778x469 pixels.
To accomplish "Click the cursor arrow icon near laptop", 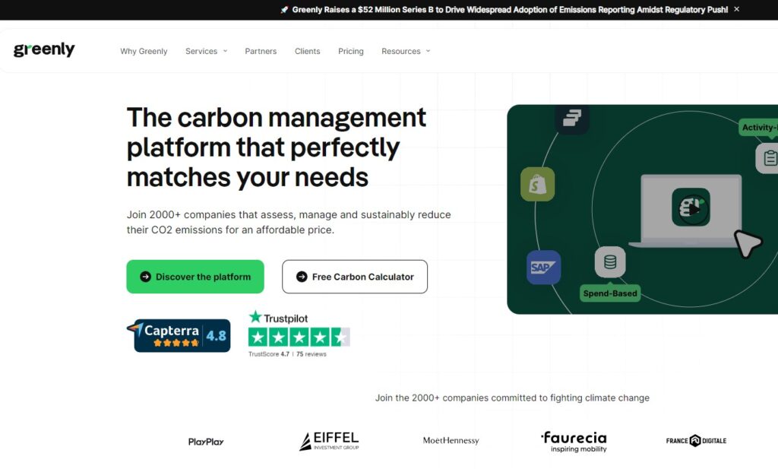I will [x=748, y=244].
